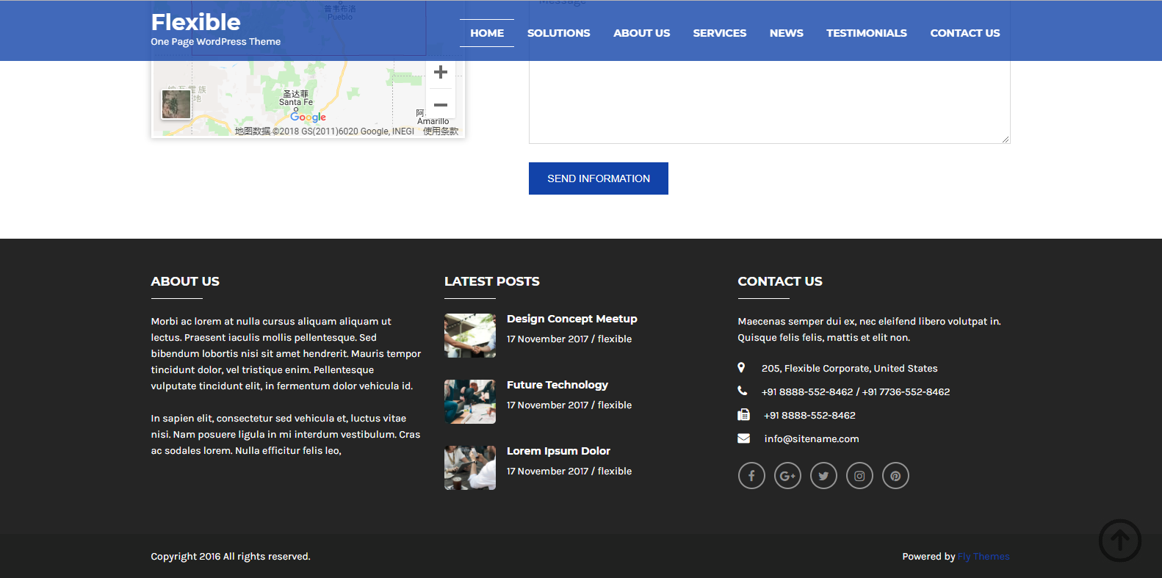Click the Flexible site logo

(x=195, y=23)
